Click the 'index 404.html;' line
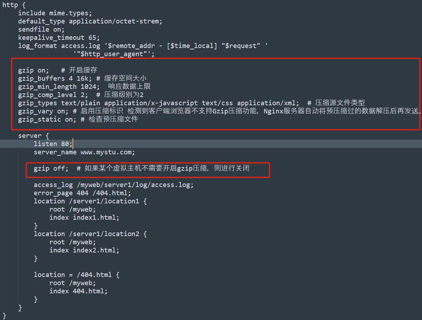Screen dimensions: 422x320 coord(78,291)
